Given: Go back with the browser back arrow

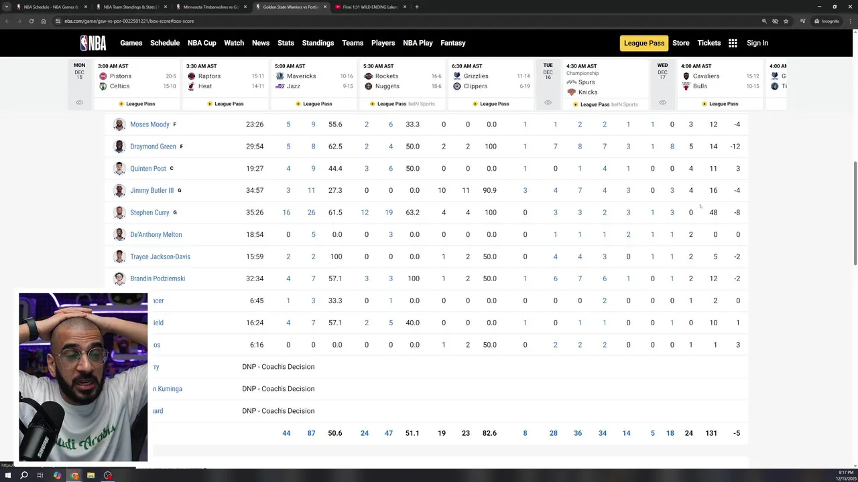Looking at the screenshot, I should click(7, 21).
